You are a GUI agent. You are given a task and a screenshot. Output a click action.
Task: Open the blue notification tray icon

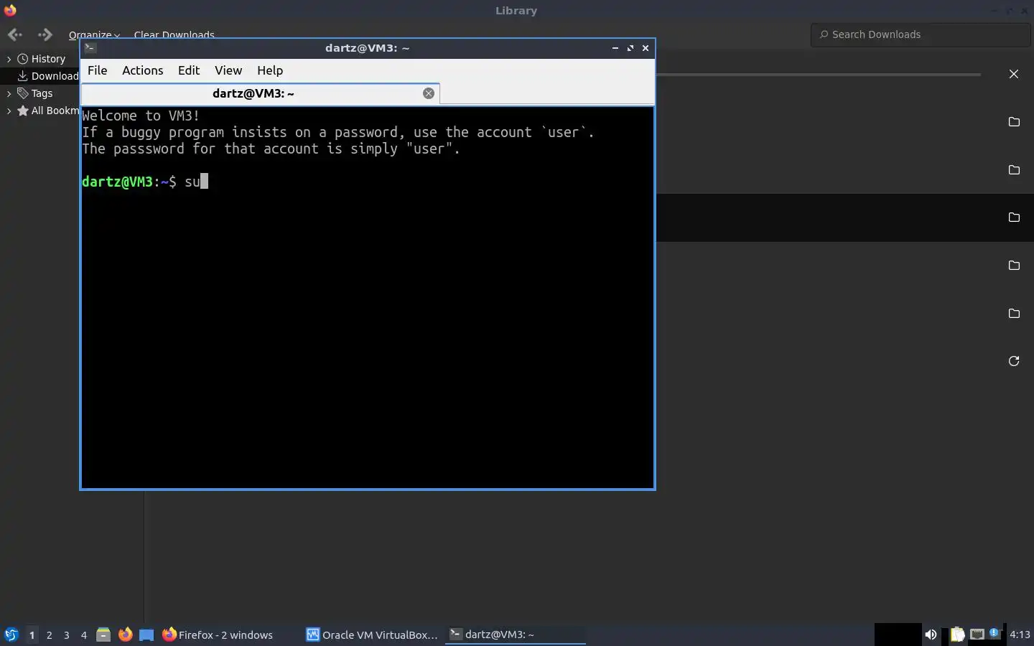click(x=995, y=633)
